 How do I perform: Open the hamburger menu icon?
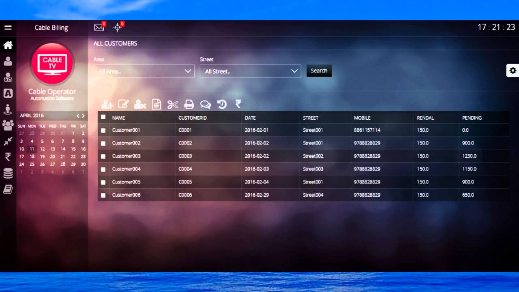[x=8, y=28]
